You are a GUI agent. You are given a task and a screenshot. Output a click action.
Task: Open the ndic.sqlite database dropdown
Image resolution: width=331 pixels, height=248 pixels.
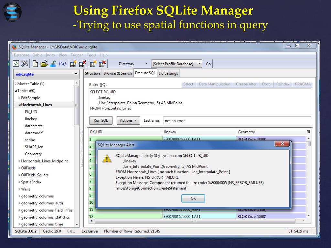(x=46, y=74)
